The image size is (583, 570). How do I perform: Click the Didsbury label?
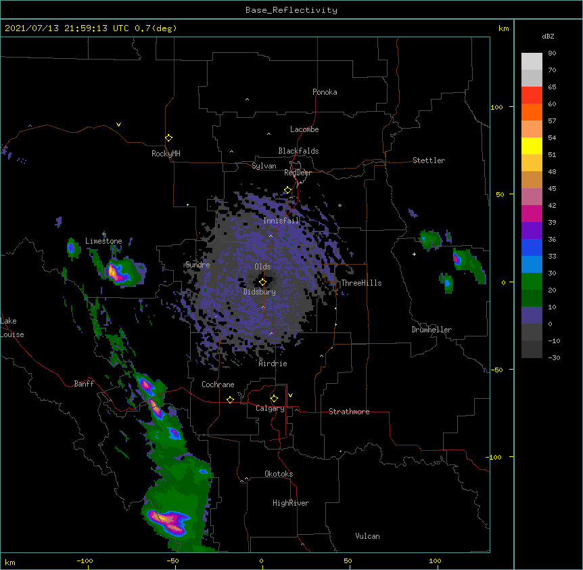tap(259, 292)
